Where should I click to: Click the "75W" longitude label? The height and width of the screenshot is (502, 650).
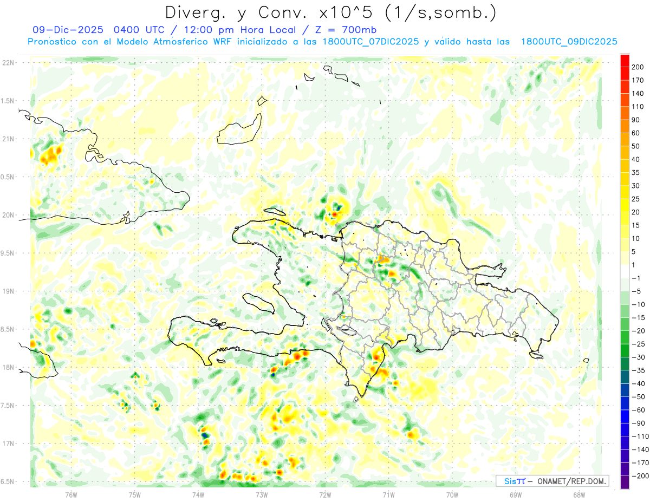point(135,494)
